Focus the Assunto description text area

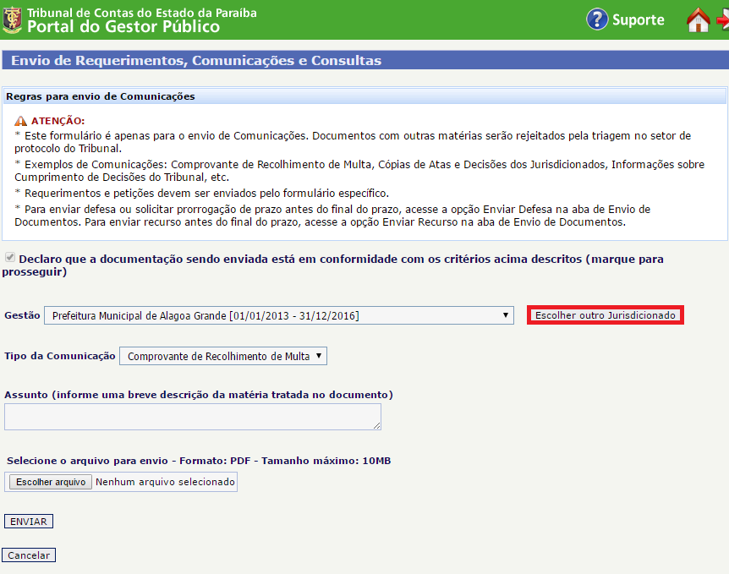point(192,416)
